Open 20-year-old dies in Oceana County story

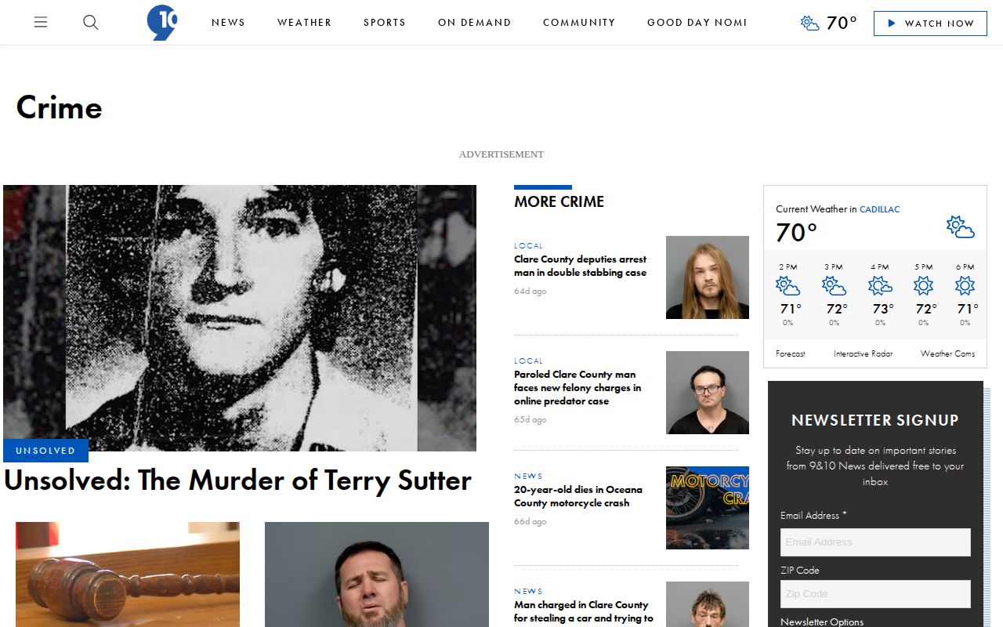pyautogui.click(x=578, y=496)
